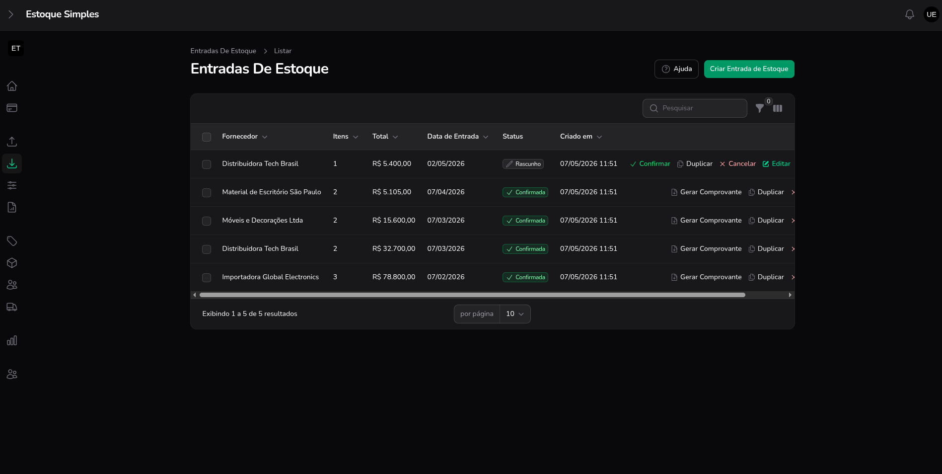This screenshot has height=474, width=942.
Task: Expand the sidebar with the chevron arrow
Action: pyautogui.click(x=11, y=14)
